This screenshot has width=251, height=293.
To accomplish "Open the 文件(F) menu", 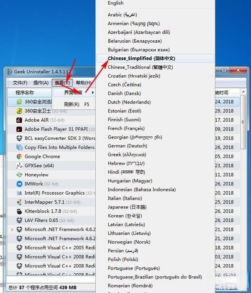I will tap(20, 82).
